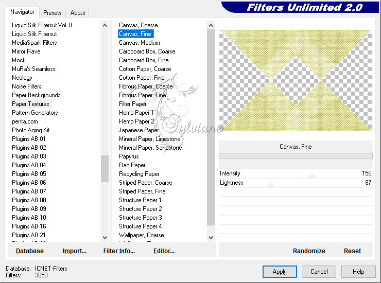The image size is (381, 283).
Task: Click the filter list scroll down arrow
Action: (211, 238)
